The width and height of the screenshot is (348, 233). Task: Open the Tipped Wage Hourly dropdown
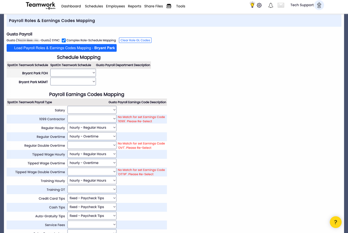tap(92, 154)
